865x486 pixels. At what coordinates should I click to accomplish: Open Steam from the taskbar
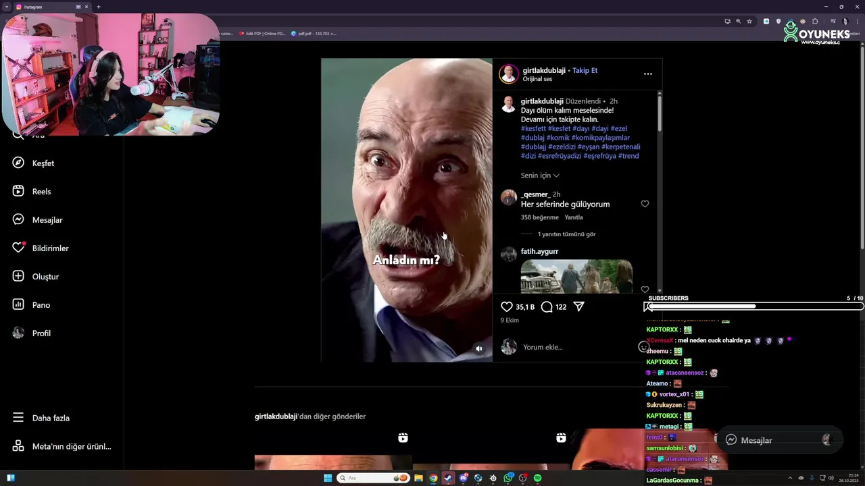[448, 478]
